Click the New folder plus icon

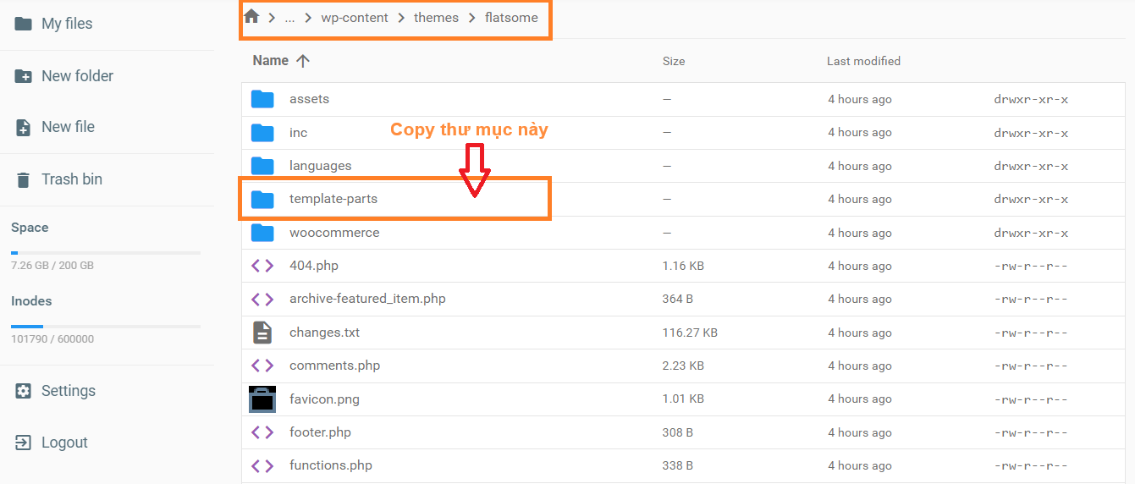point(24,76)
